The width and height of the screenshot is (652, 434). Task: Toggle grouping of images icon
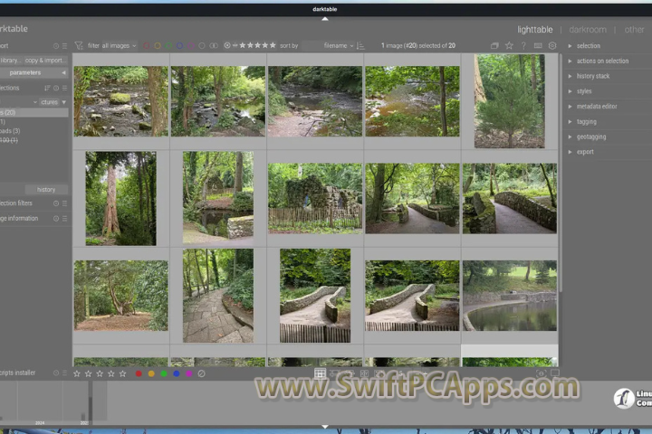pyautogui.click(x=494, y=46)
